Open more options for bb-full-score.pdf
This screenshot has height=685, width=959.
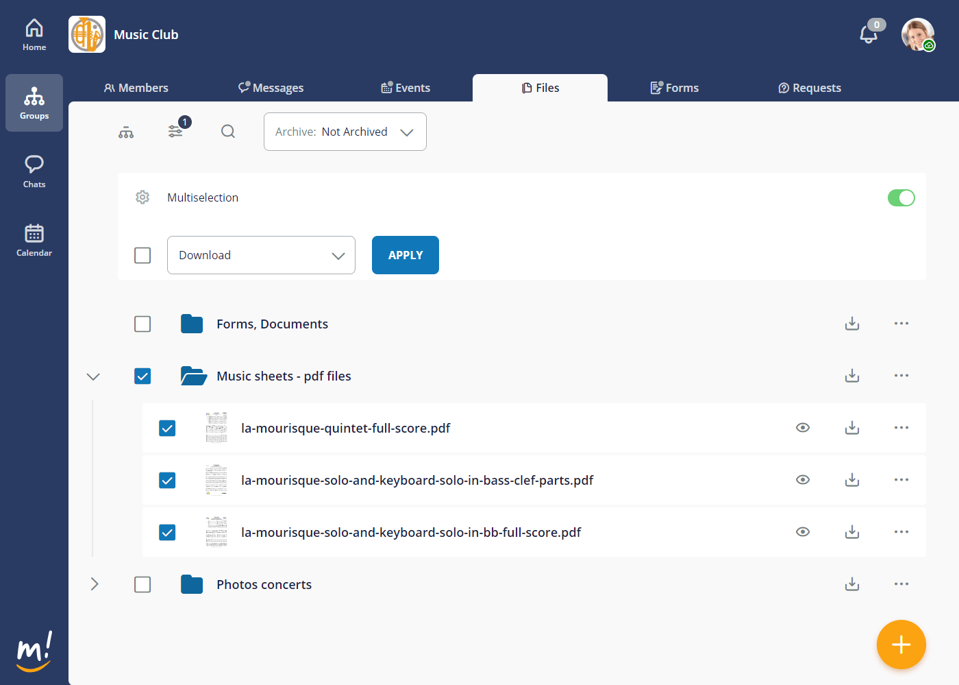tap(901, 532)
